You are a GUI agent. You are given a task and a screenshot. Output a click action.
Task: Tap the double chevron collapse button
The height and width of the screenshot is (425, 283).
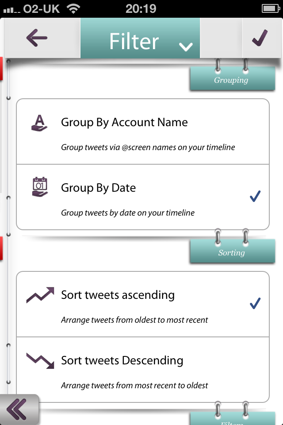pyautogui.click(x=17, y=409)
